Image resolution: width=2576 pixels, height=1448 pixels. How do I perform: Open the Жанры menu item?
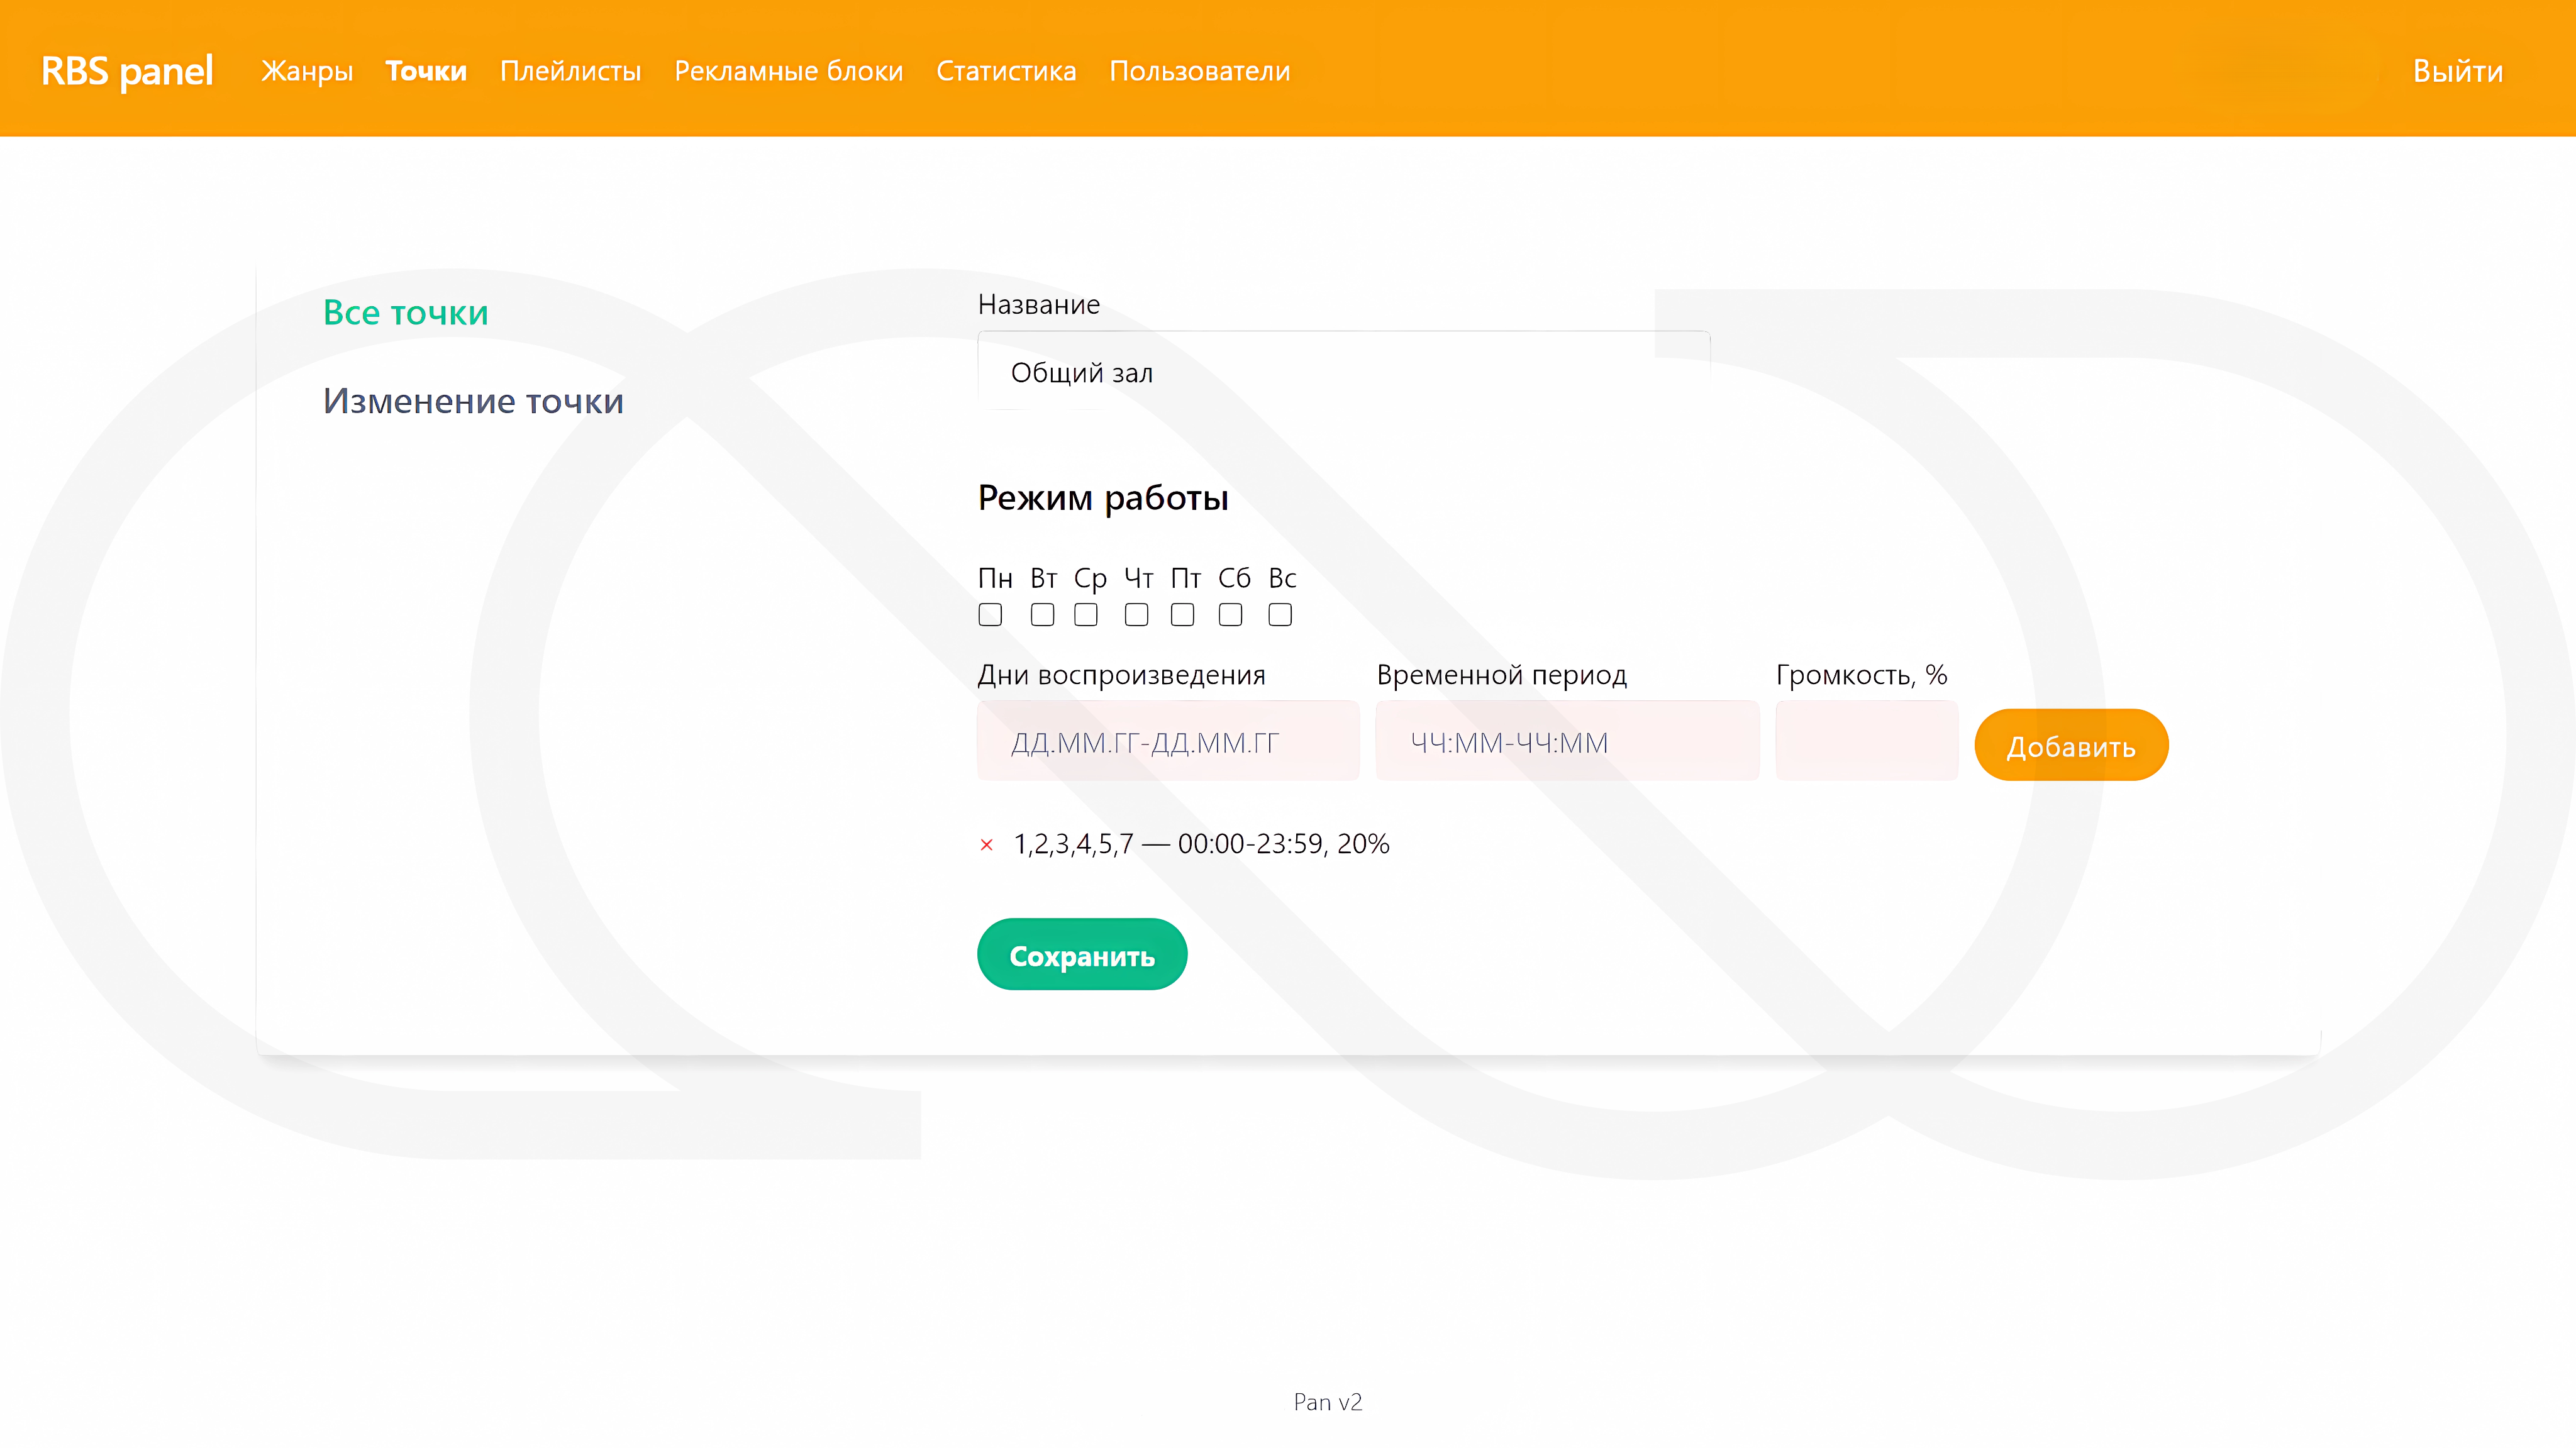[x=307, y=71]
